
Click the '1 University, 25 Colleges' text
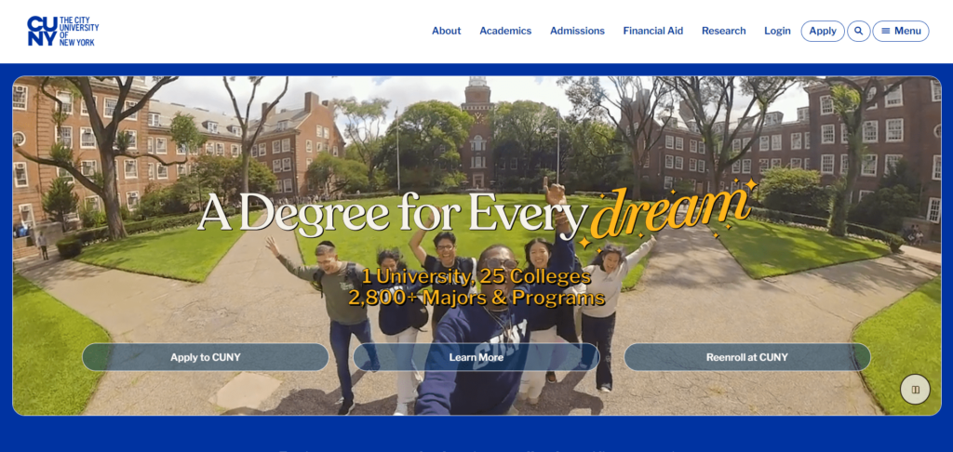point(476,276)
